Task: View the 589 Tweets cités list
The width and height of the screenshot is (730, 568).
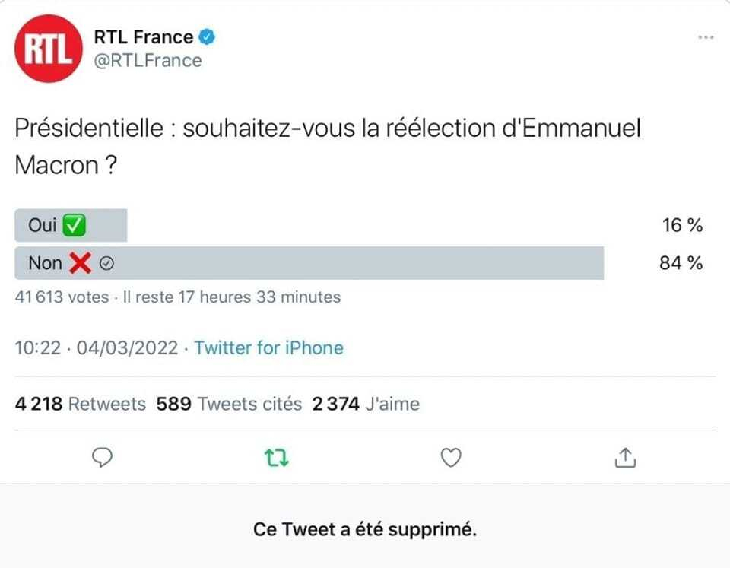Action: [229, 404]
